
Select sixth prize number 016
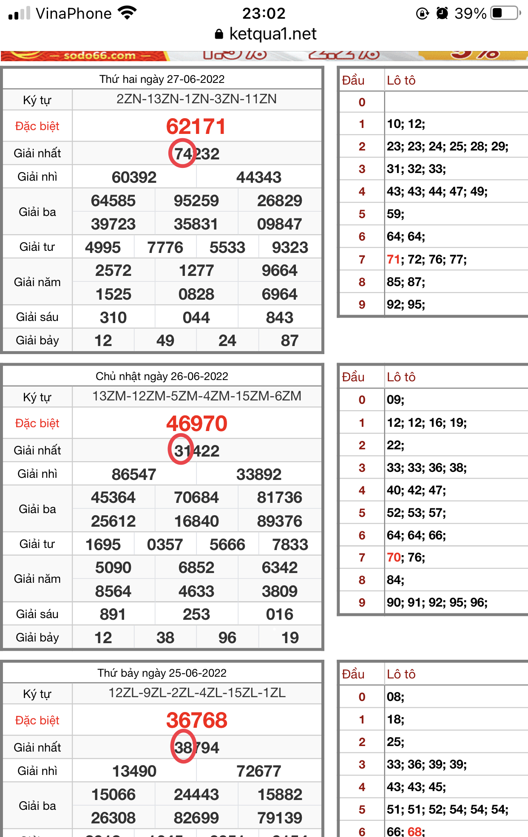pyautogui.click(x=280, y=614)
